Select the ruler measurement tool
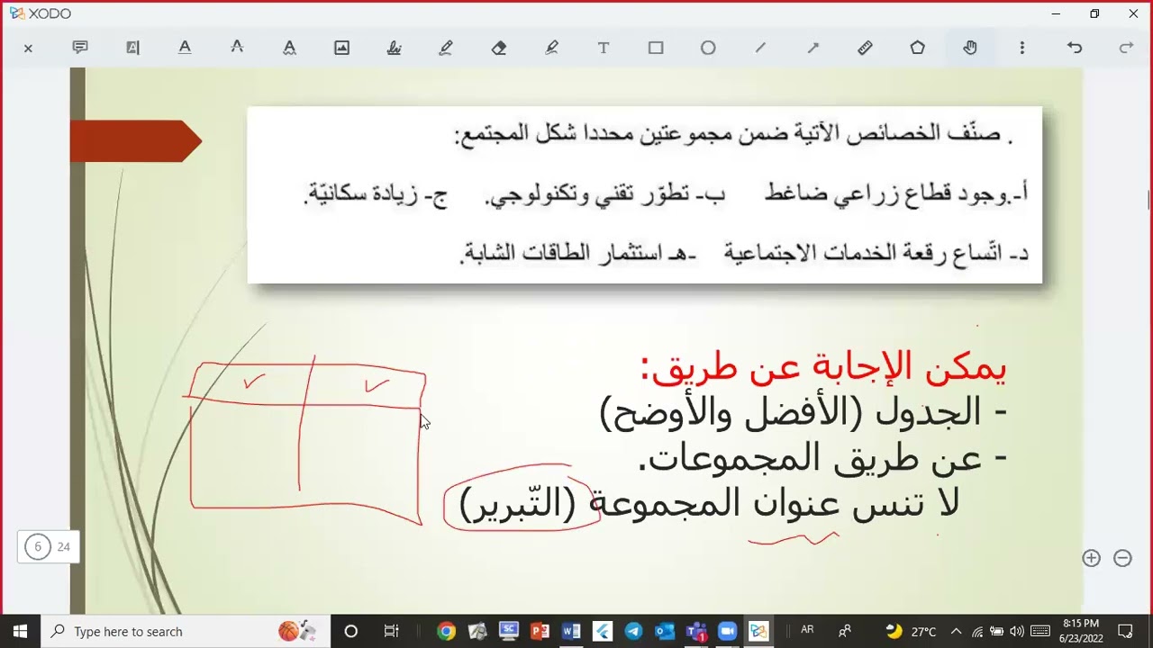The image size is (1153, 648). [x=865, y=48]
